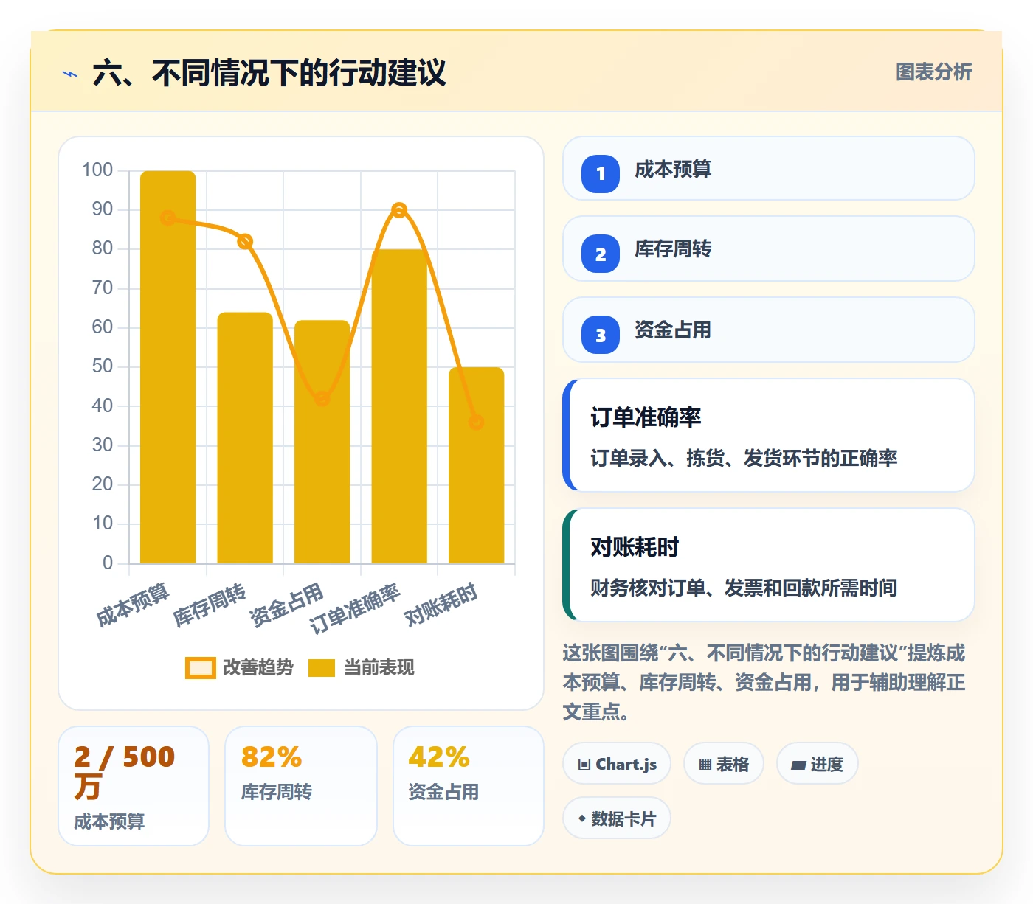Open the 订单准确率 description card
Viewport: 1033px width, 904px height.
(x=769, y=435)
